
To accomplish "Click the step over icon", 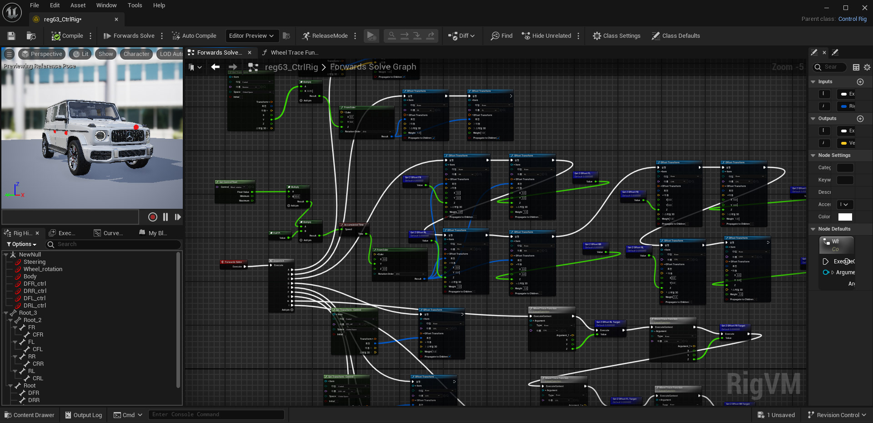I will tap(404, 35).
